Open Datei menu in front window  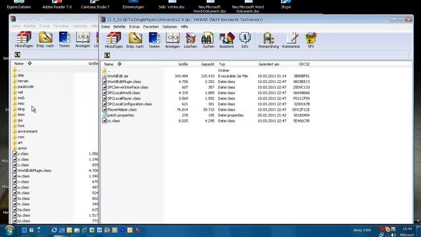(105, 27)
